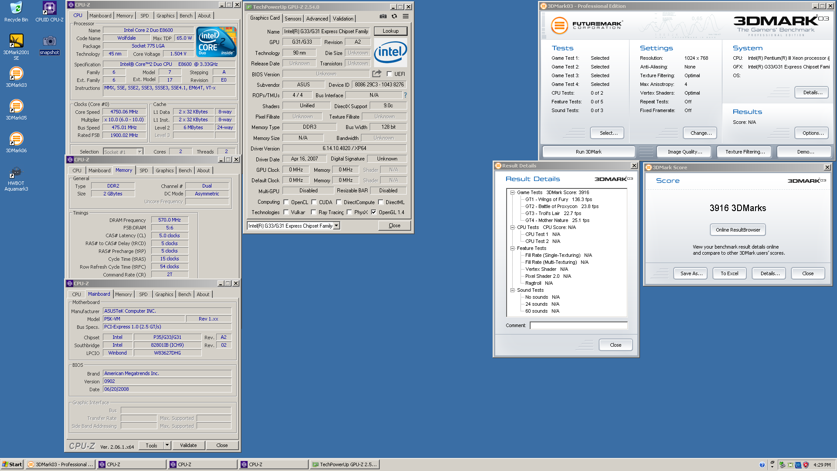The width and height of the screenshot is (837, 471).
Task: Open the CPU-Z Tools dropdown arrow
Action: tap(167, 445)
